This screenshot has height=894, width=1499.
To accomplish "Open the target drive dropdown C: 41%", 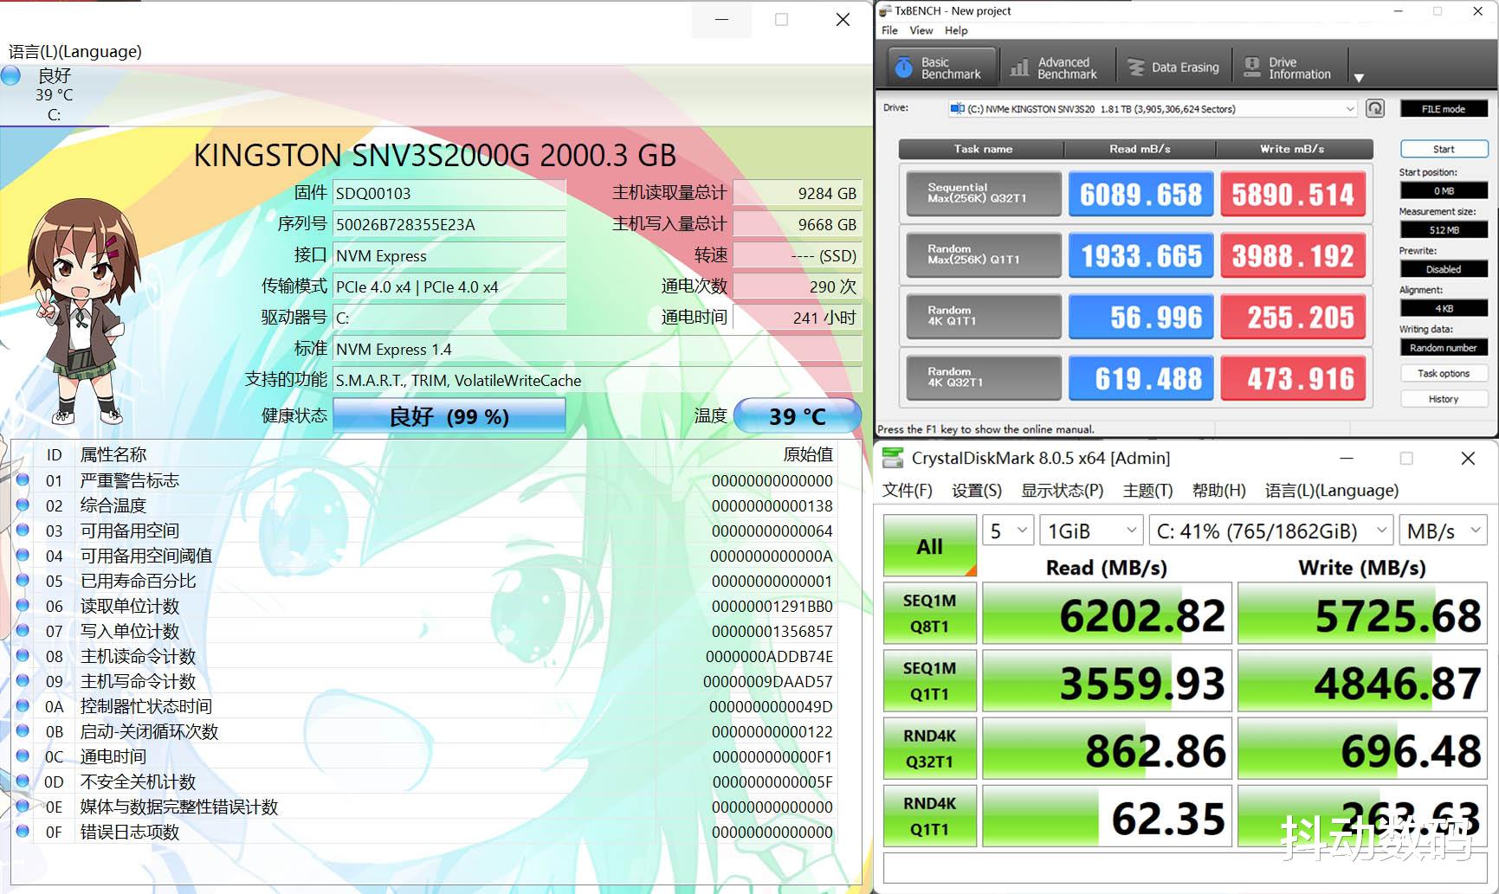I will click(x=1270, y=531).
